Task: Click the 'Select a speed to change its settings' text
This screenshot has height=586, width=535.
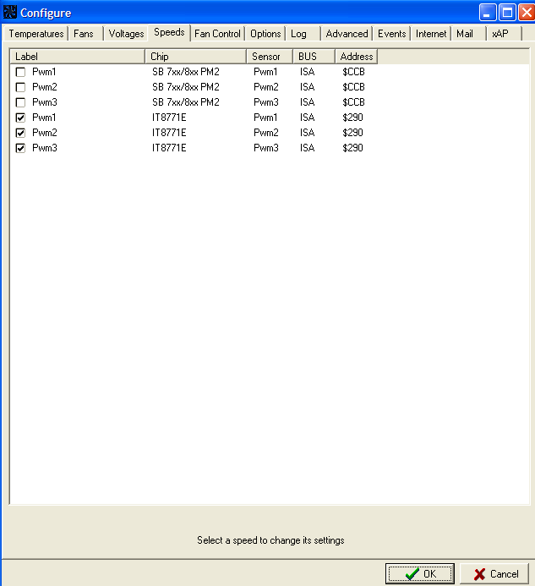Action: coord(270,540)
